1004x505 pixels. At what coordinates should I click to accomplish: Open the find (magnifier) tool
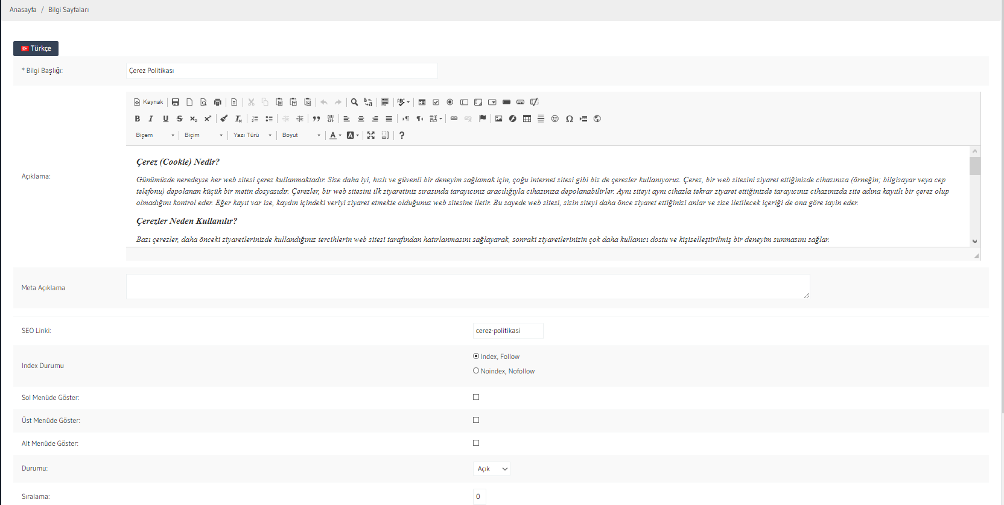coord(355,102)
